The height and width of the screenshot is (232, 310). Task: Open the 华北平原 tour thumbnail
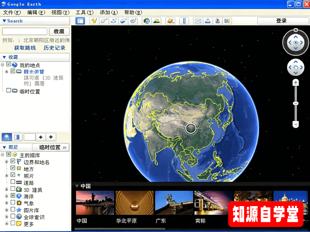[x=134, y=203]
